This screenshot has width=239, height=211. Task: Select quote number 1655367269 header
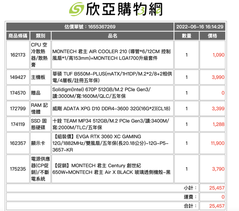(x=90, y=27)
